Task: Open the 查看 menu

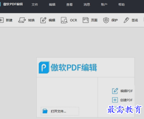Action: [x=69, y=5]
